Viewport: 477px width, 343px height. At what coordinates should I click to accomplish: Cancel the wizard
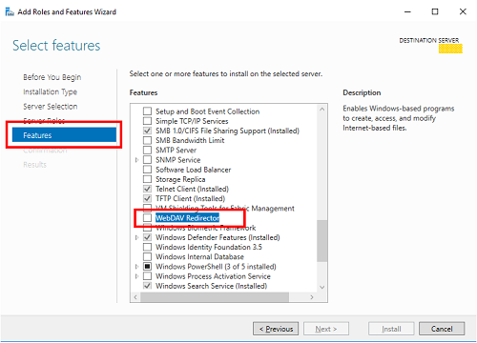(442, 329)
